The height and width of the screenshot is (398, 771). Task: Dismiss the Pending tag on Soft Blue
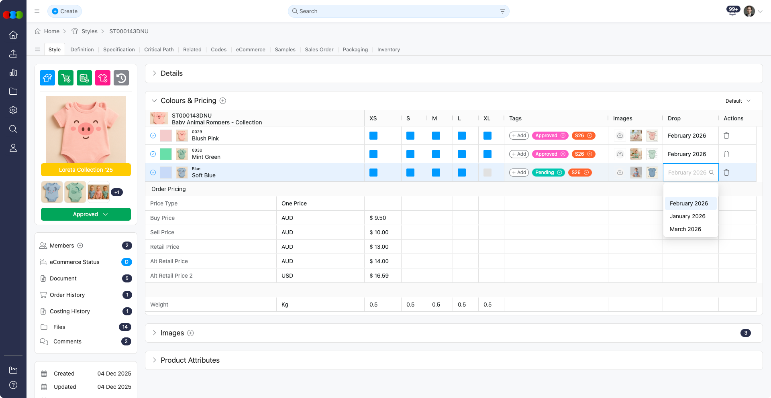pyautogui.click(x=560, y=173)
